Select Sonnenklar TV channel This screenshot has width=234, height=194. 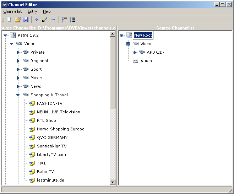[52, 146]
